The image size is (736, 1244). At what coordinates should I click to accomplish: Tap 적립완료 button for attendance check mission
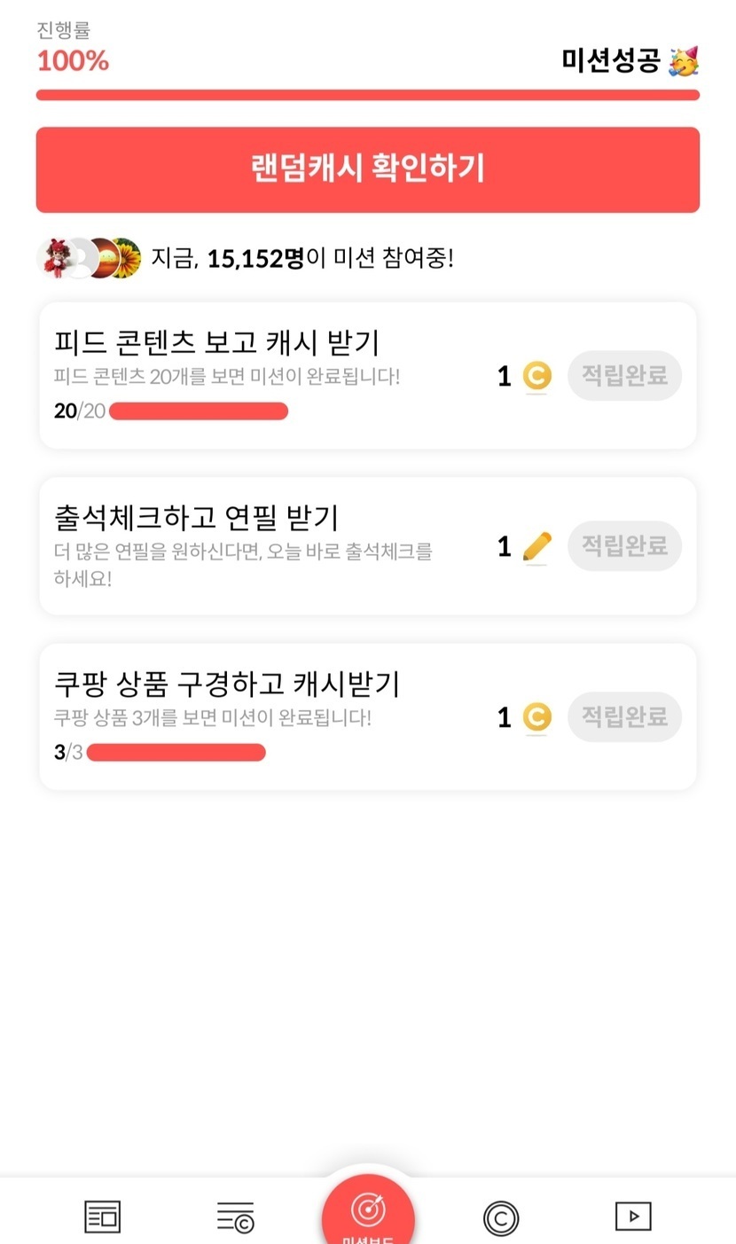pyautogui.click(x=624, y=545)
